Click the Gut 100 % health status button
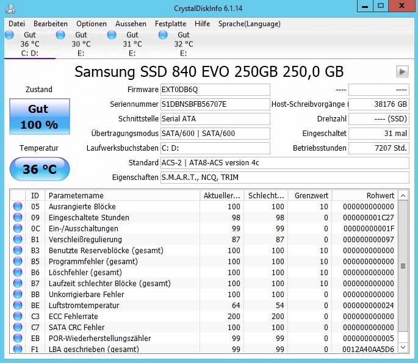Screen dimensions: 418x363 (40, 117)
